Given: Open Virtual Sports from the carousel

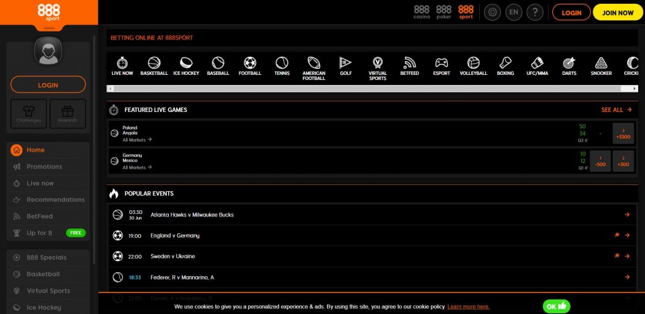Looking at the screenshot, I should (378, 69).
